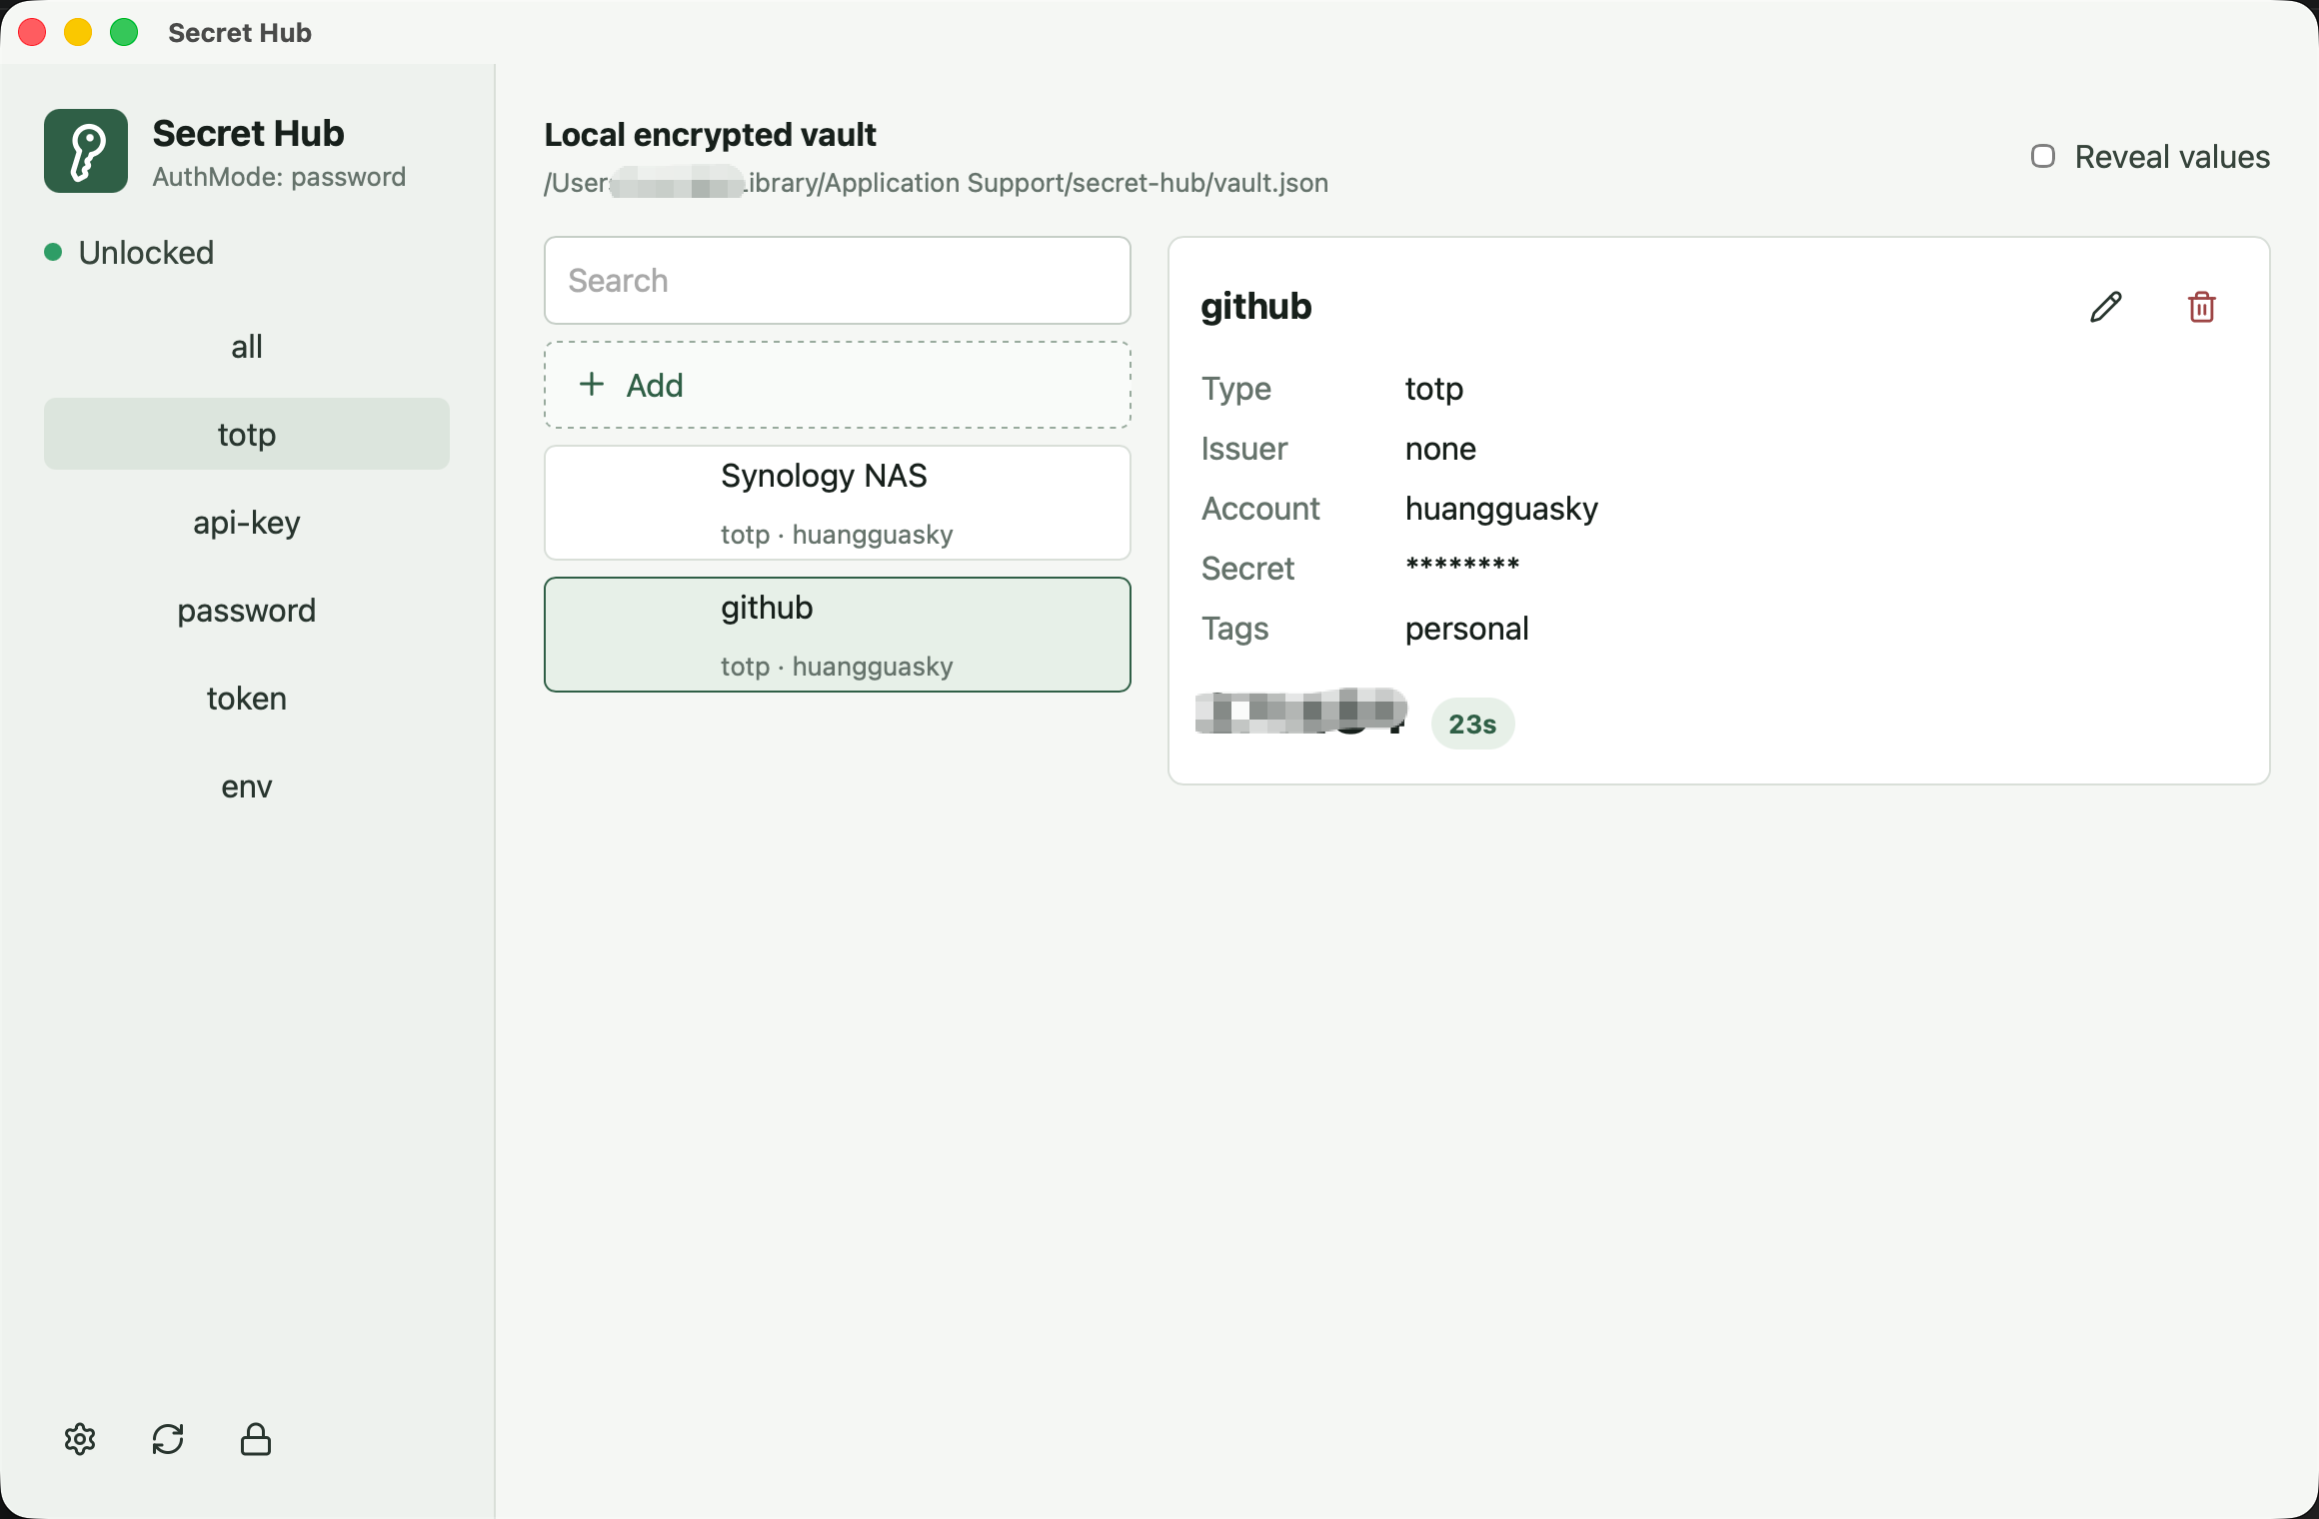Click the Account value huangguasky
Image resolution: width=2319 pixels, height=1519 pixels.
coord(1501,509)
